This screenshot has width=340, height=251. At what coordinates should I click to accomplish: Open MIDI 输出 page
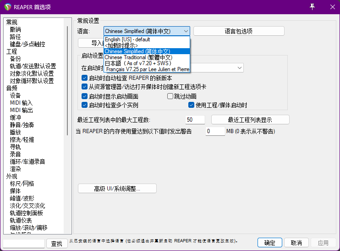pyautogui.click(x=22, y=110)
